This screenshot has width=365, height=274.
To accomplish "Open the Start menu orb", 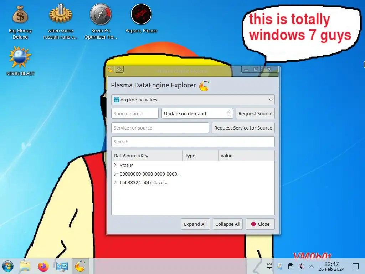I will pyautogui.click(x=8, y=266).
